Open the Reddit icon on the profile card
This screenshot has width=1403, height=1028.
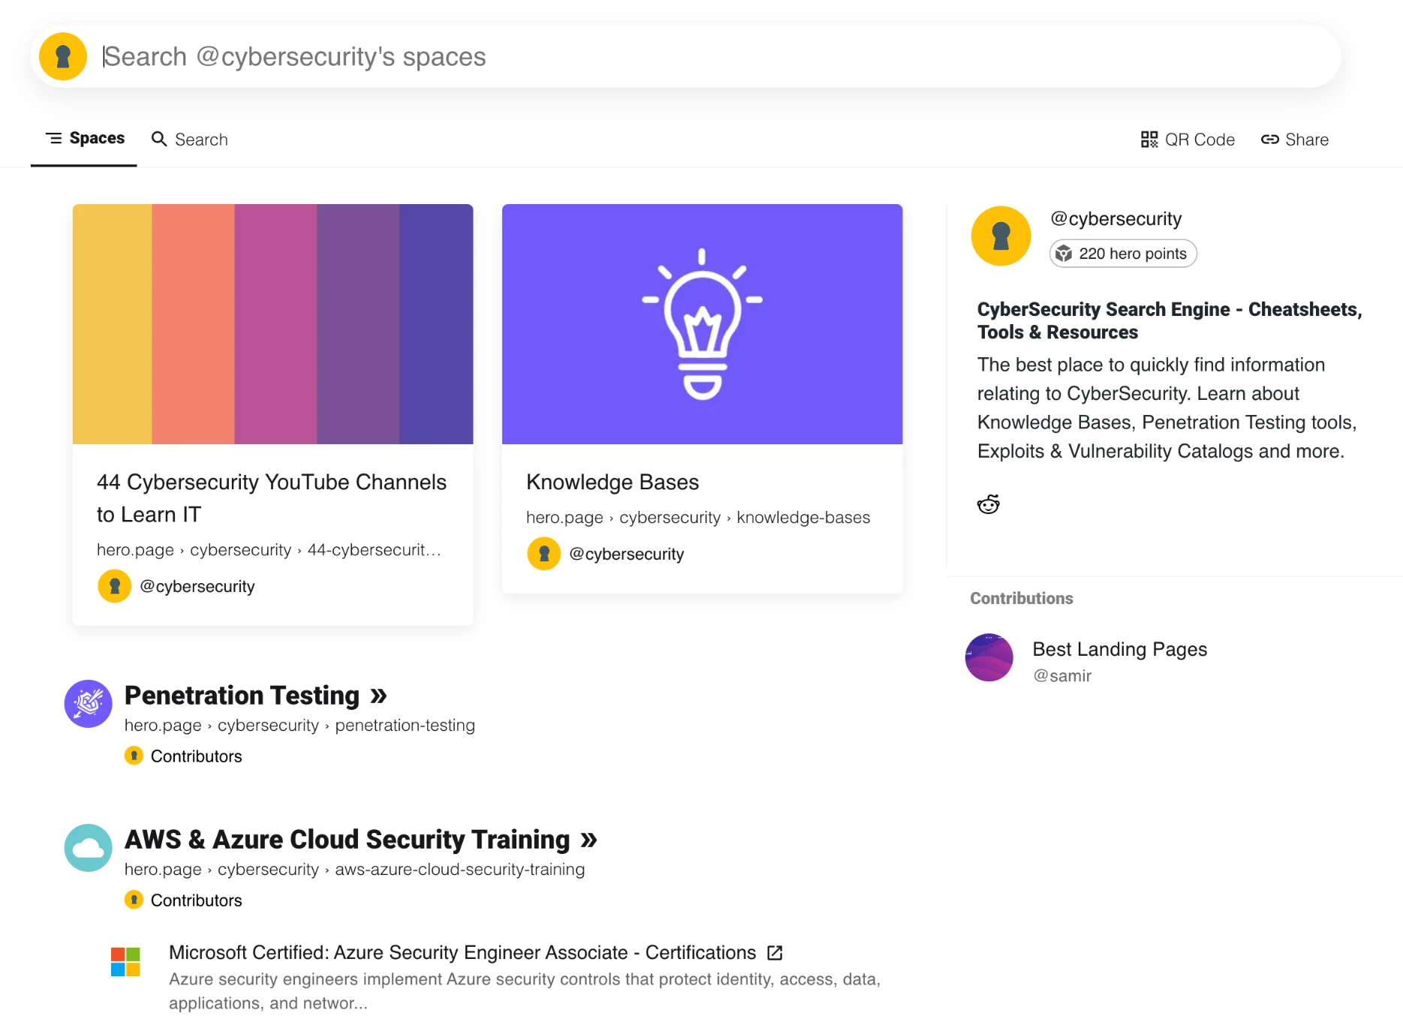[x=989, y=503]
